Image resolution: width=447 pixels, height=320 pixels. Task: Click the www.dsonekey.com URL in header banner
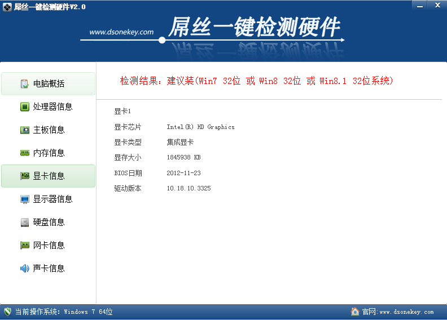[121, 32]
